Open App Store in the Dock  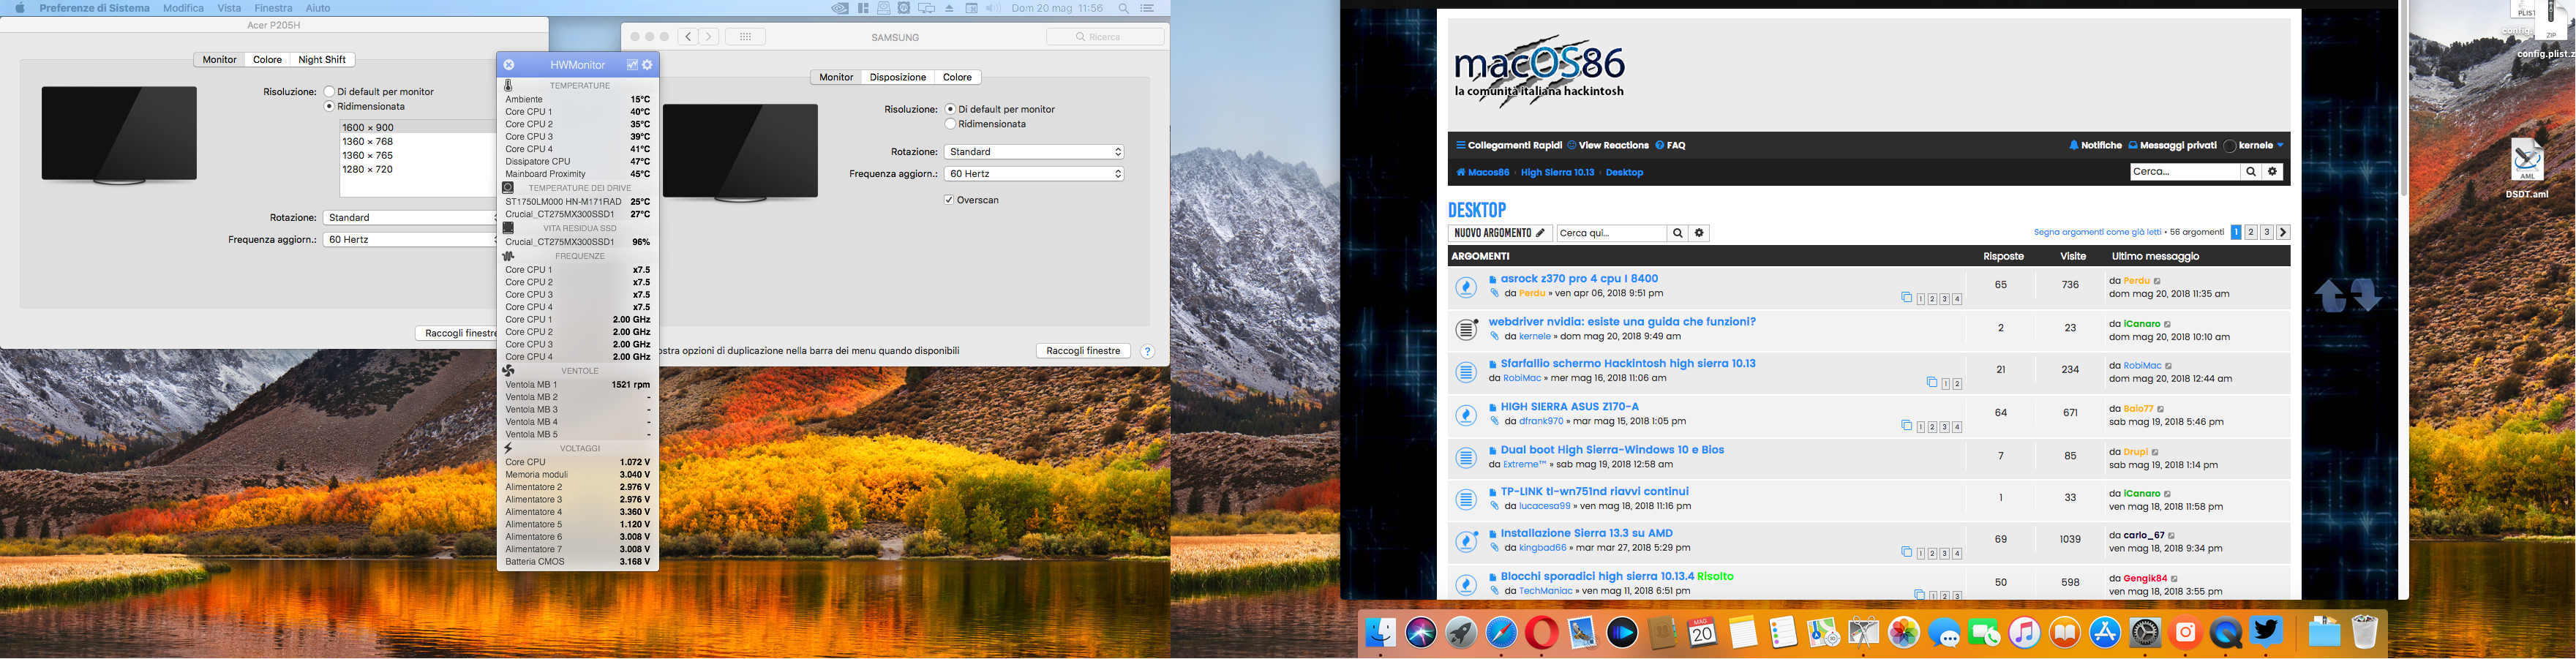pyautogui.click(x=2105, y=633)
